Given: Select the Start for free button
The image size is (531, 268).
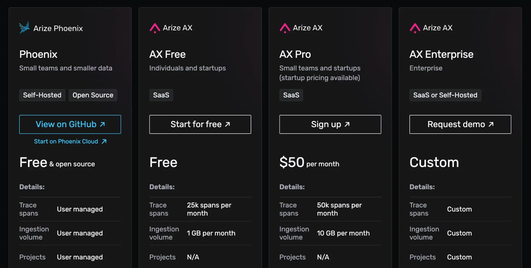Looking at the screenshot, I should (200, 124).
